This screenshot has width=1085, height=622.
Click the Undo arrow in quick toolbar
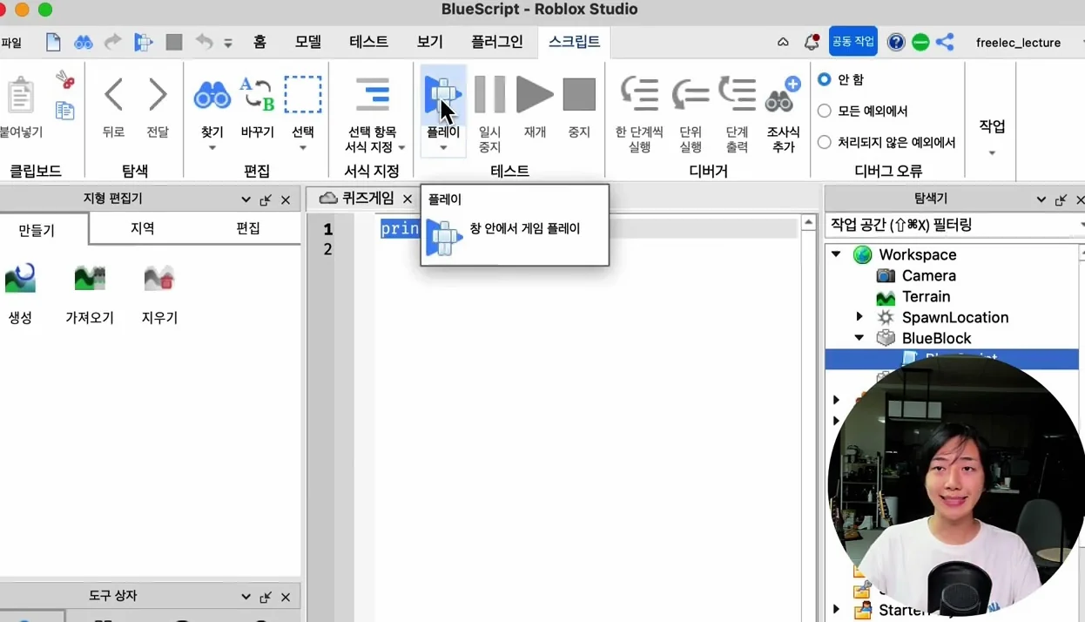pos(203,42)
